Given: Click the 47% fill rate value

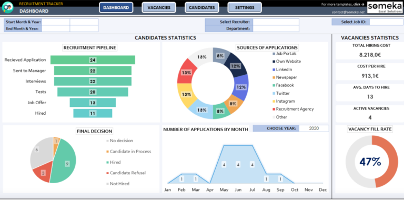Looking at the screenshot, I should tap(370, 162).
